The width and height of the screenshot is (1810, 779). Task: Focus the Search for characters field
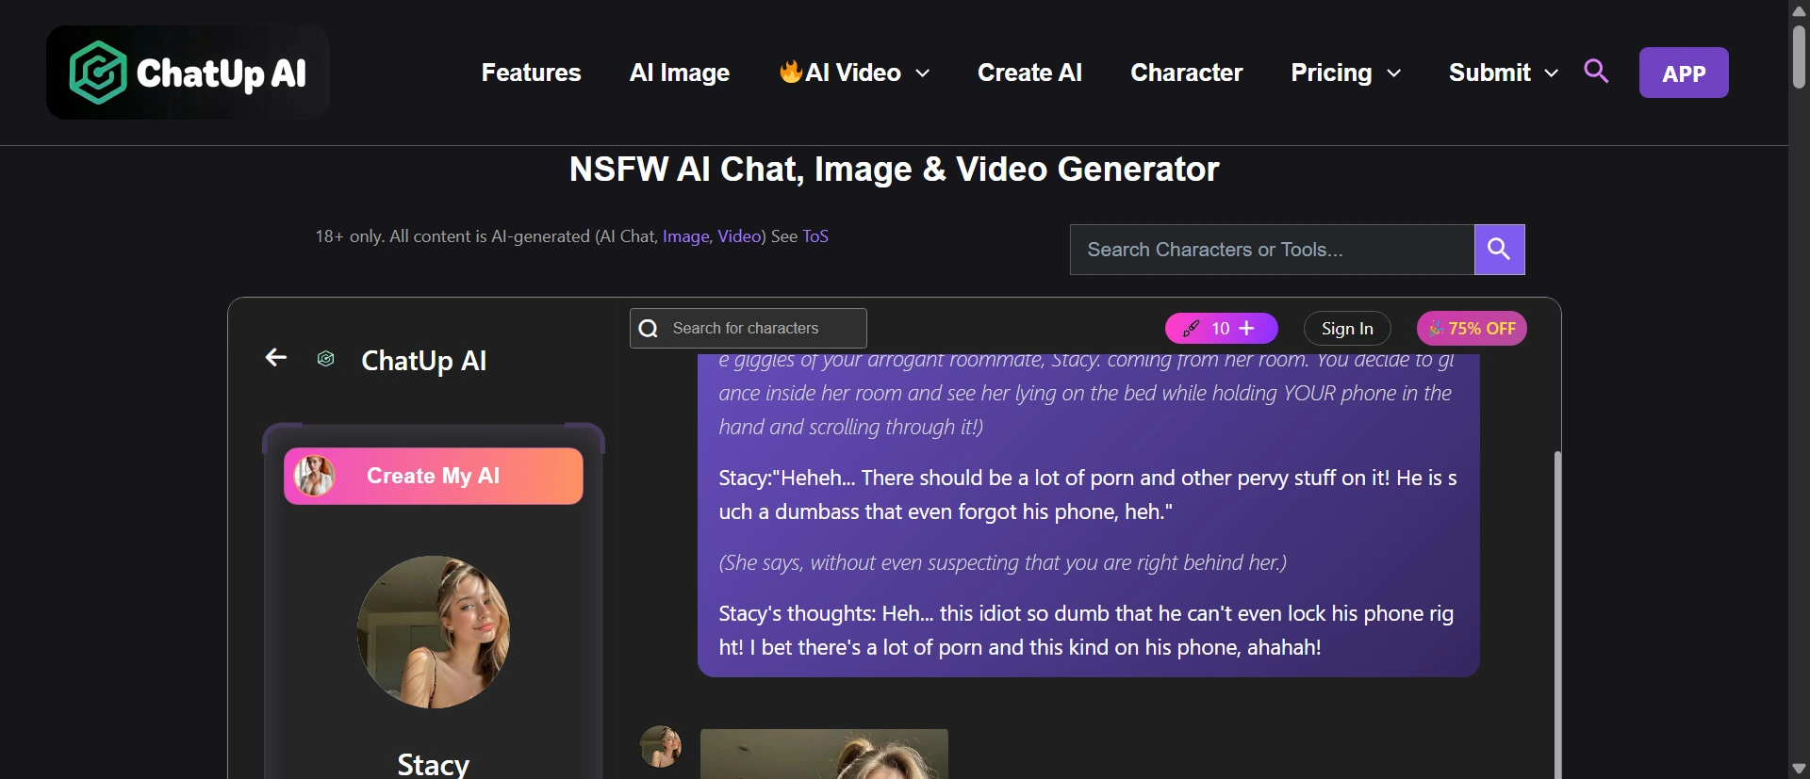(749, 329)
